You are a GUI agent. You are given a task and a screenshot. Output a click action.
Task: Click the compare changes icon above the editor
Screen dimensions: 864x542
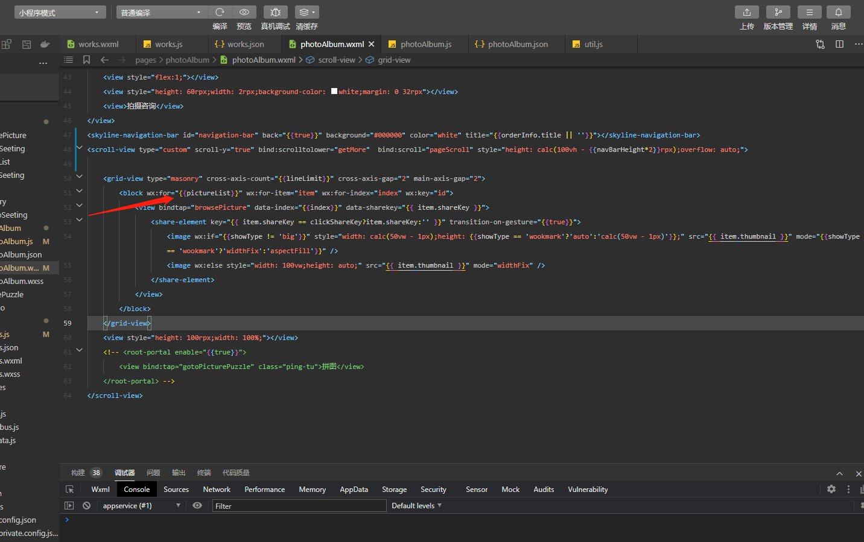pyautogui.click(x=820, y=44)
